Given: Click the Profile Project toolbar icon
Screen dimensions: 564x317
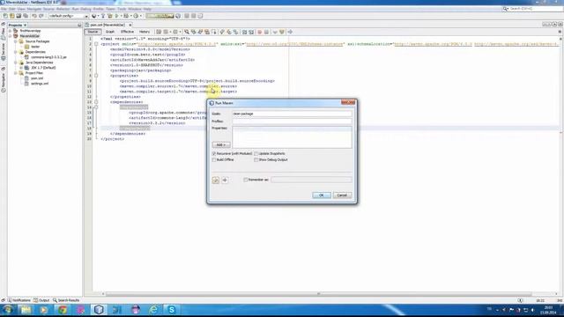Looking at the screenshot, I should tap(136, 16).
